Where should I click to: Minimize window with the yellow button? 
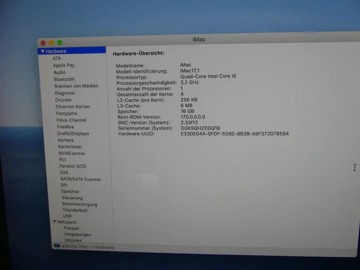click(51, 42)
